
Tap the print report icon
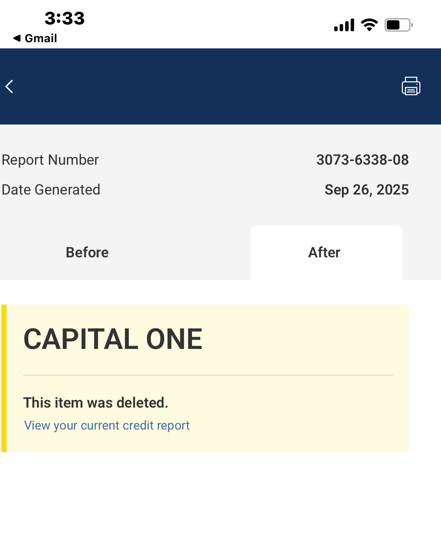click(411, 86)
